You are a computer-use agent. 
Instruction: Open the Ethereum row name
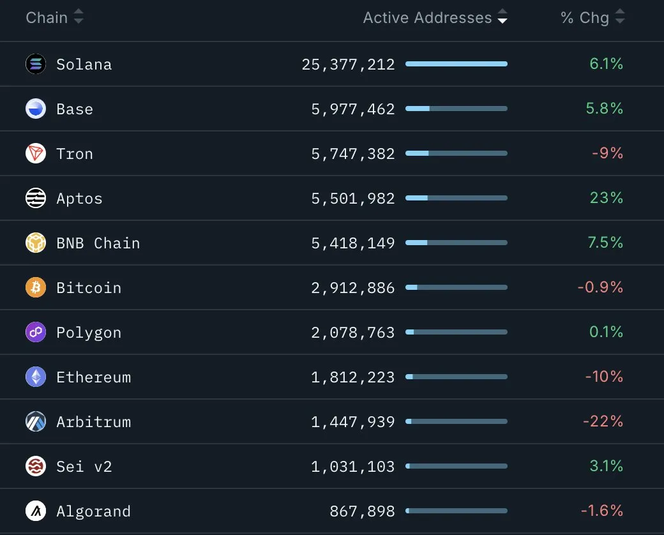[x=93, y=377]
